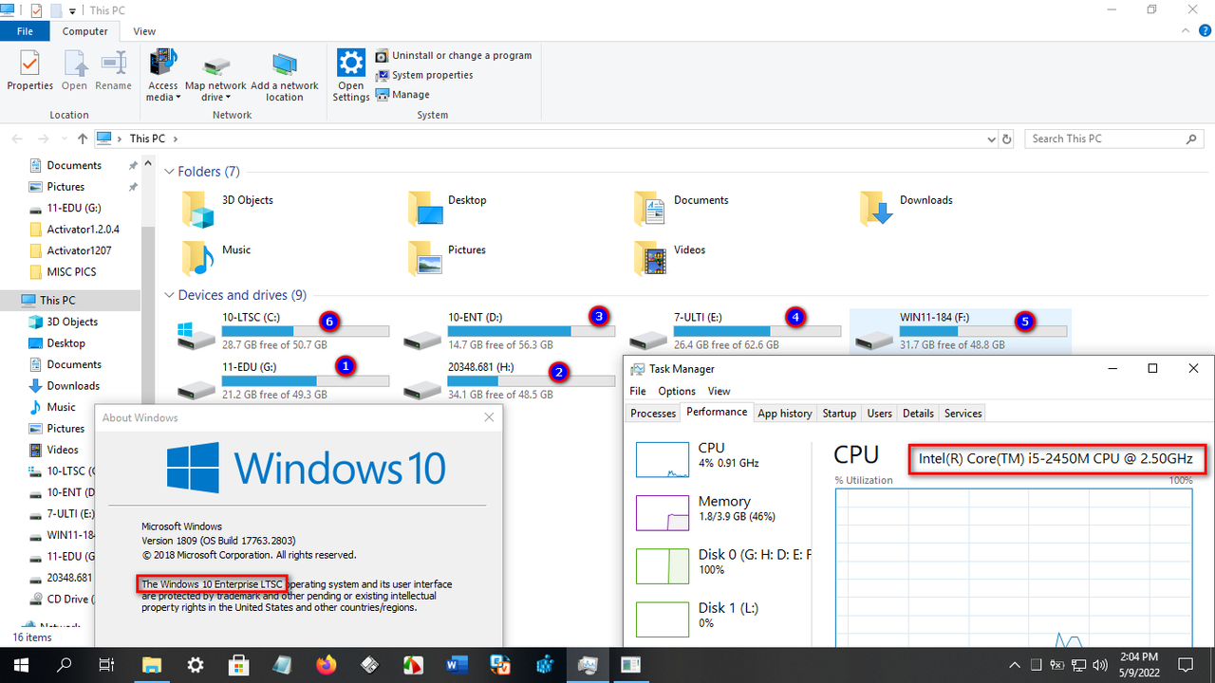This screenshot has width=1215, height=683.
Task: Click the Windows Start button
Action: (x=21, y=664)
